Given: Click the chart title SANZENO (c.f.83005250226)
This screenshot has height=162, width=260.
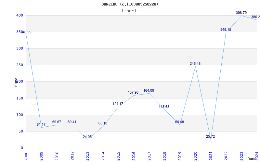Looking at the screenshot, I should (x=130, y=4).
